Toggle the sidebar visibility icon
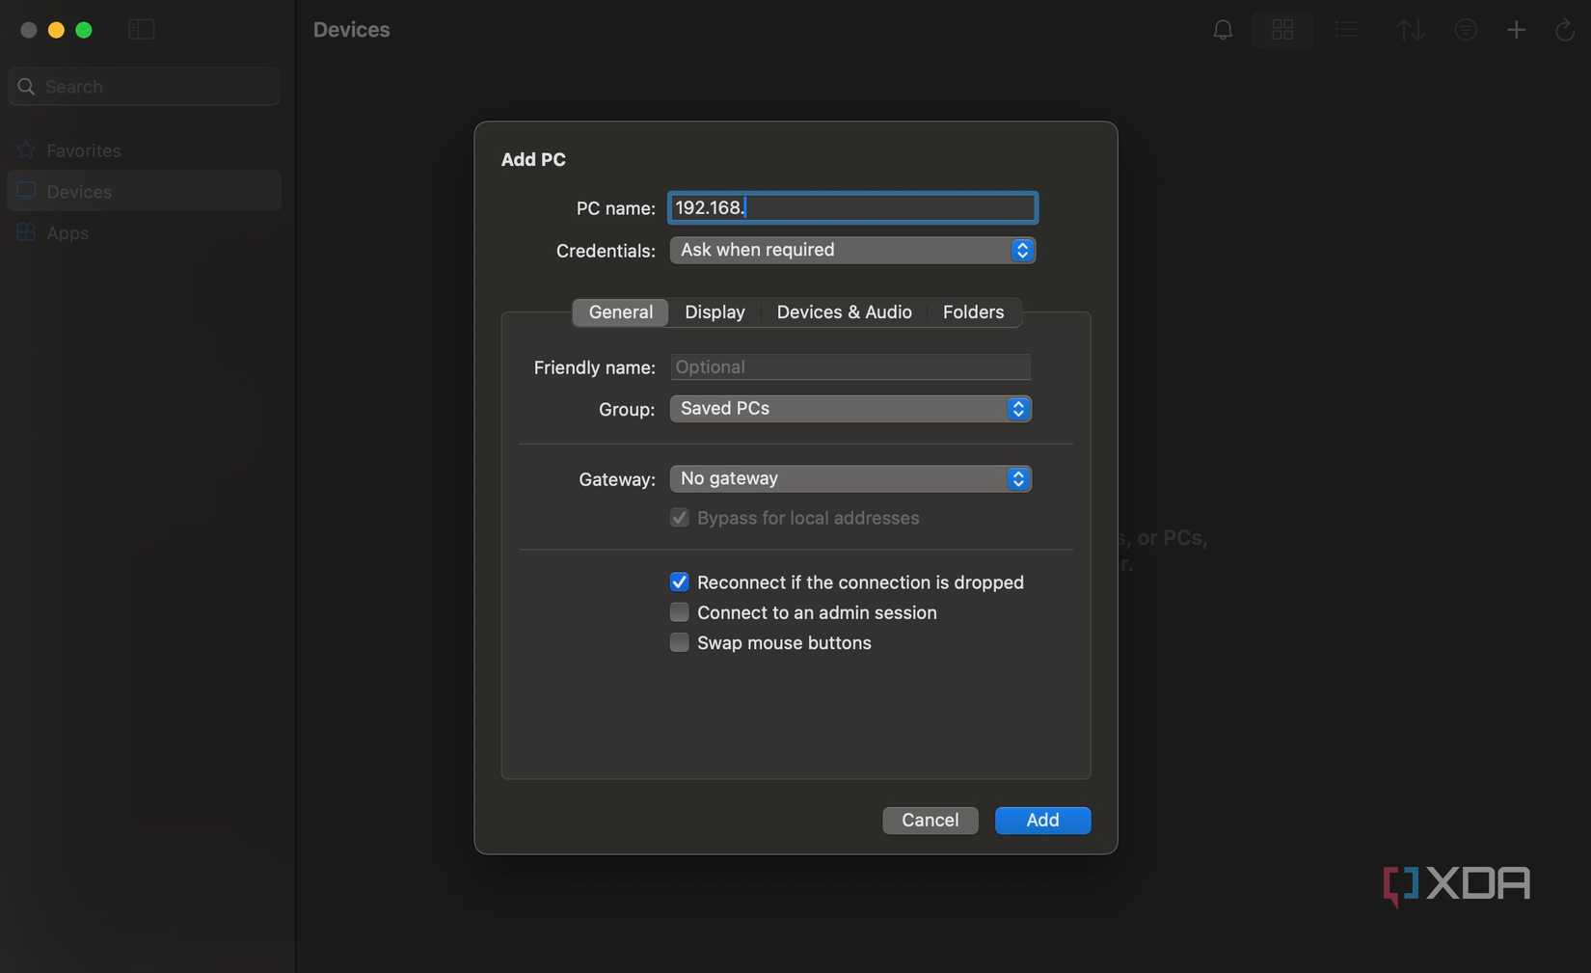The image size is (1591, 973). [141, 29]
